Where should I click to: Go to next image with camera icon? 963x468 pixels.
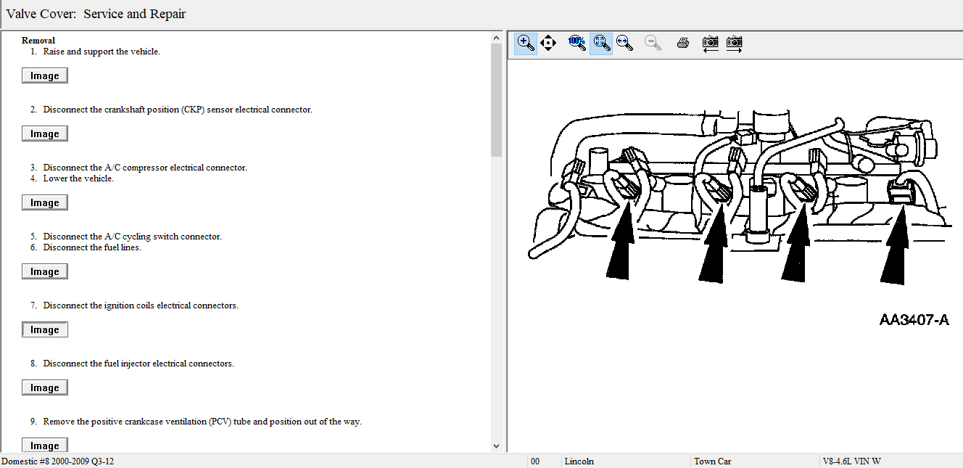[734, 43]
